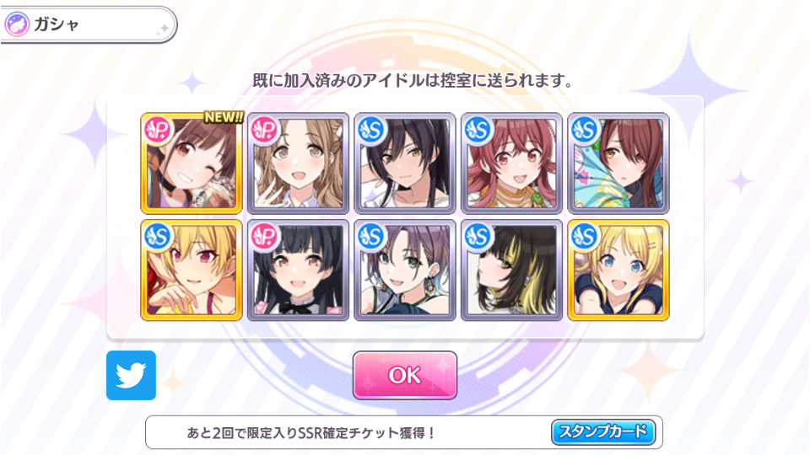Select the gold-framed blonde idol with pink eyes
The width and height of the screenshot is (810, 455).
tap(192, 270)
